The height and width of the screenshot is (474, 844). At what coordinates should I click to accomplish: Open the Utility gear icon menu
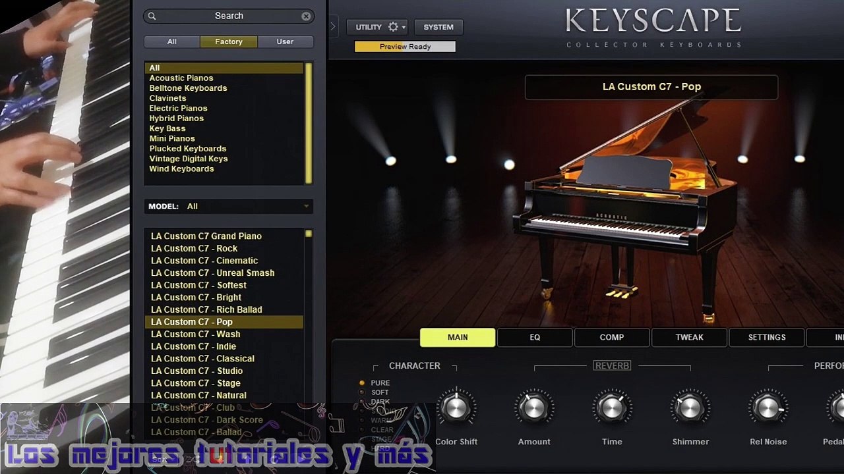pyautogui.click(x=394, y=27)
